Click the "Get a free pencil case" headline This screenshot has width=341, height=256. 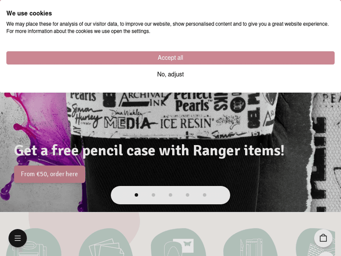pos(149,151)
